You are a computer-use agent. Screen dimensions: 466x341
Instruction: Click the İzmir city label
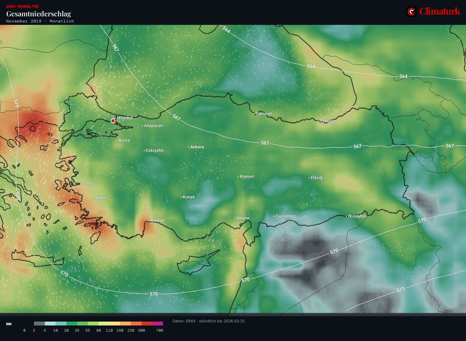87,183
